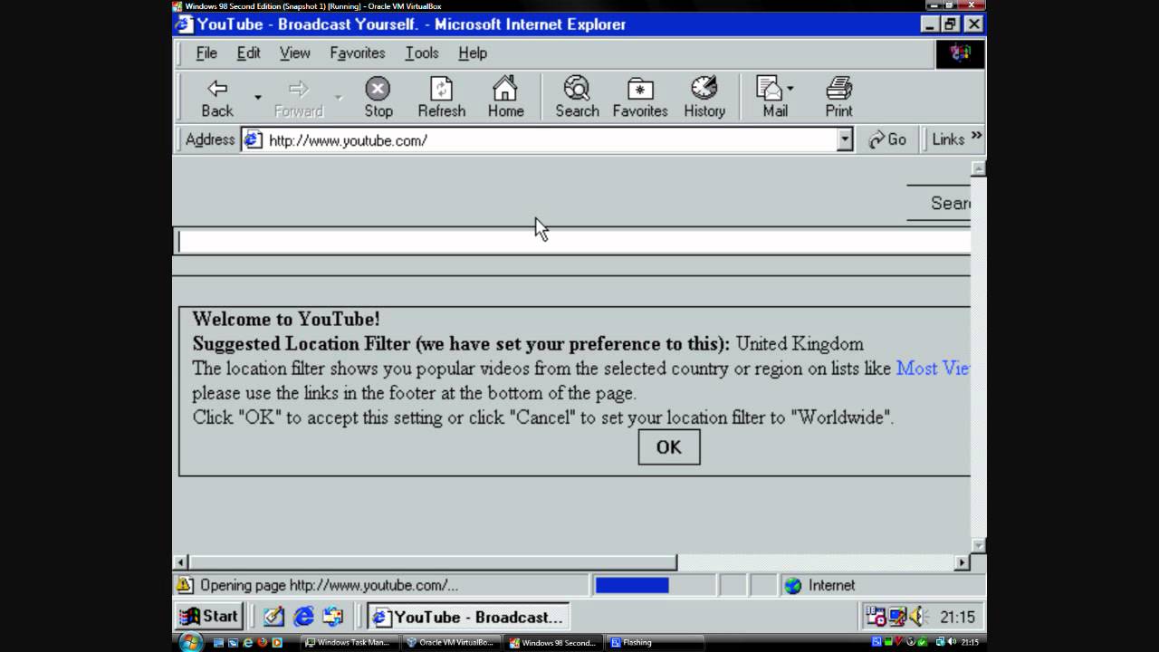Screen dimensions: 1159x652
Task: Click the IE title bar icon
Action: tap(184, 24)
